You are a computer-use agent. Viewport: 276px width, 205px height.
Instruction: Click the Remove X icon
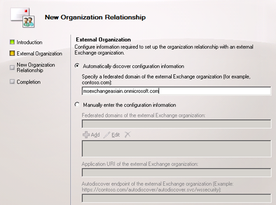(128, 135)
